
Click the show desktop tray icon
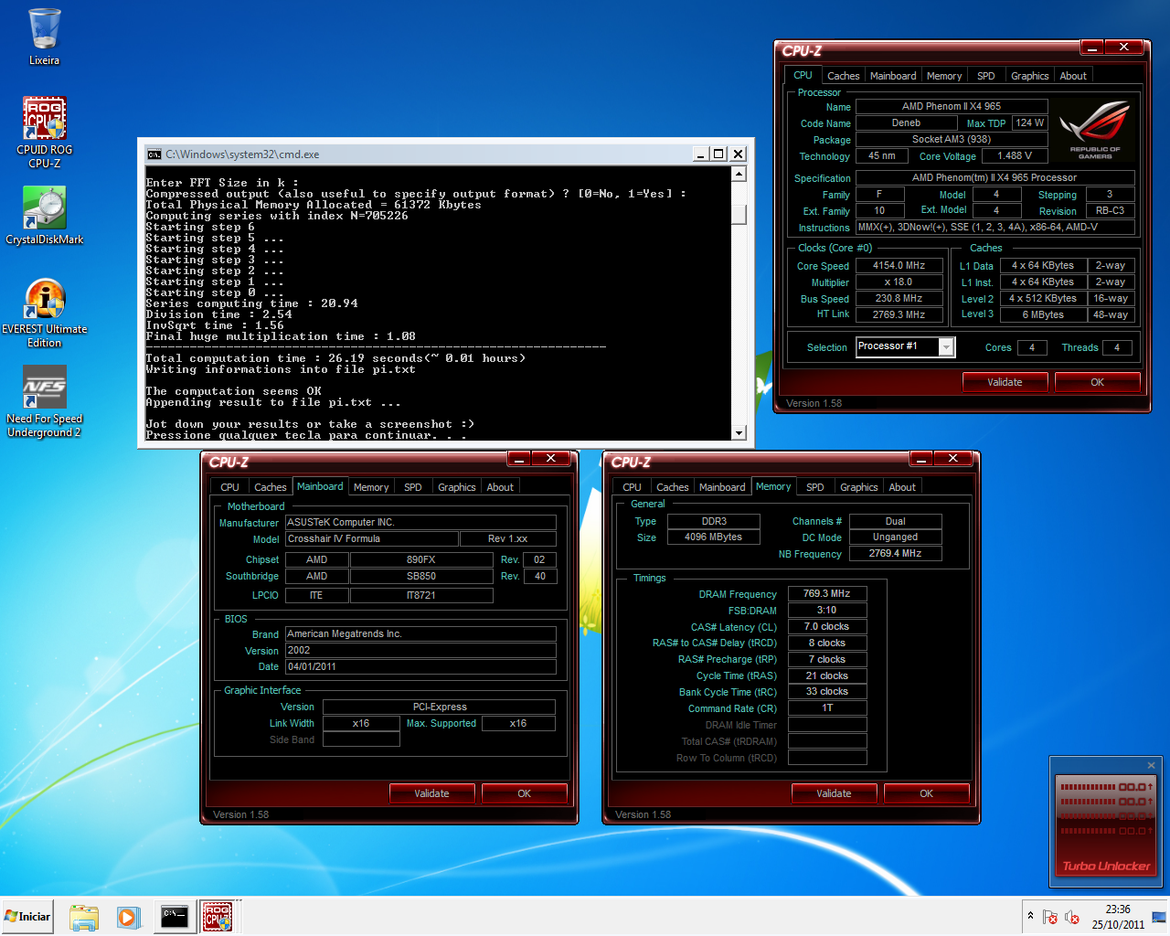[1159, 917]
